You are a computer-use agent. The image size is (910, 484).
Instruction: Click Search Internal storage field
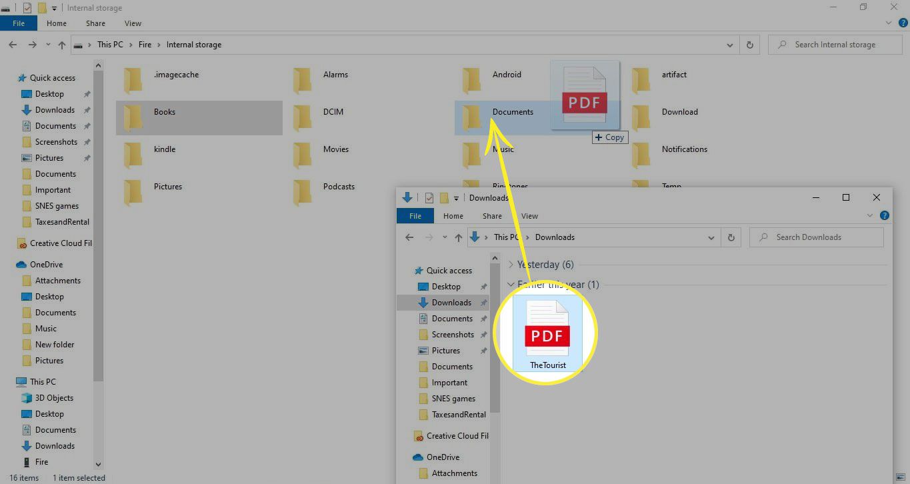click(x=835, y=45)
